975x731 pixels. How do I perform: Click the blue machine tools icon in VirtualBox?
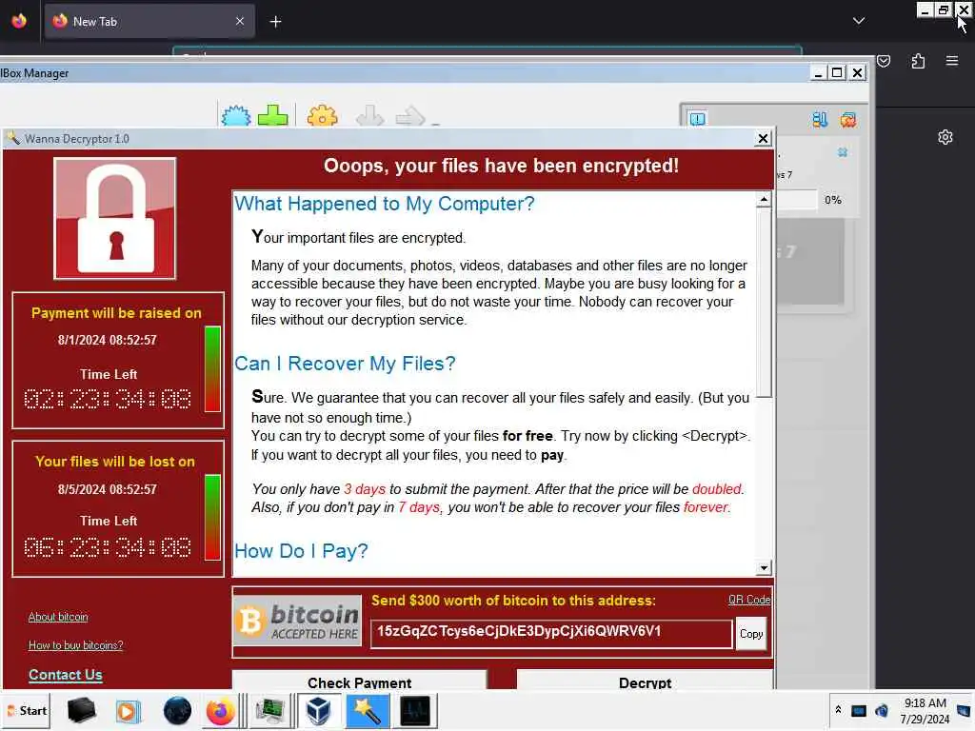(820, 119)
